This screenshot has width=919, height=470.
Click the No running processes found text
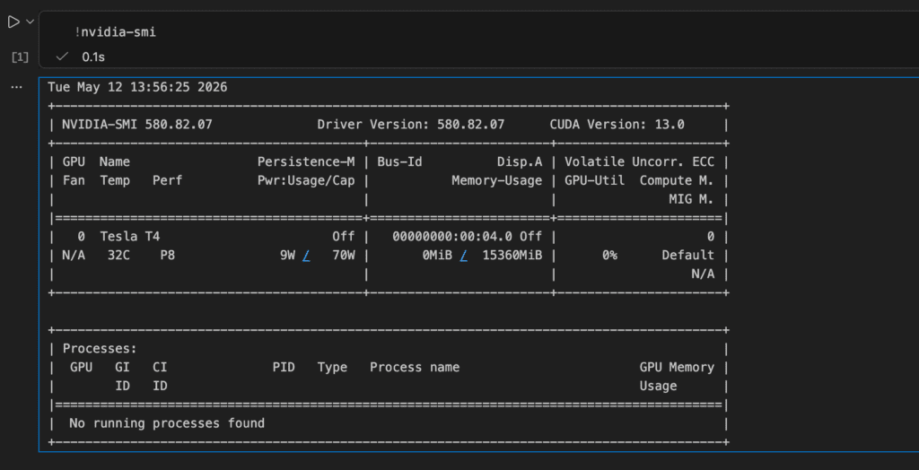click(x=167, y=423)
